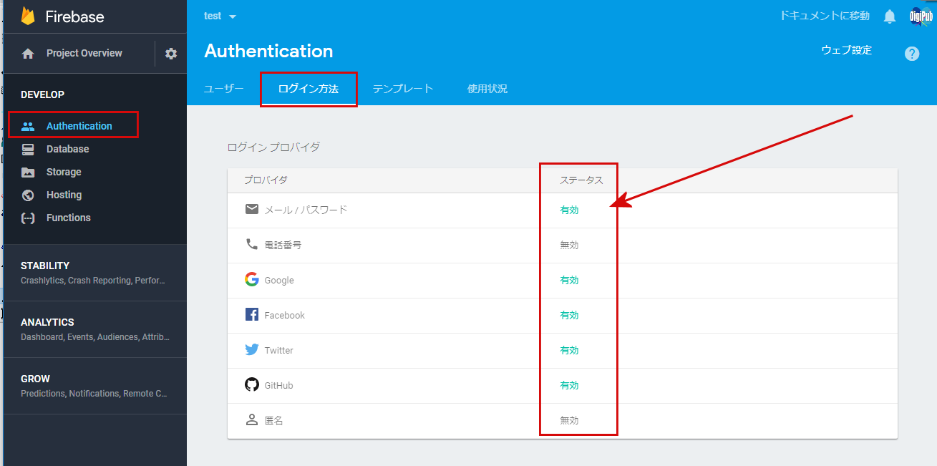
Task: Click the Firebase flame logo
Action: 28,16
